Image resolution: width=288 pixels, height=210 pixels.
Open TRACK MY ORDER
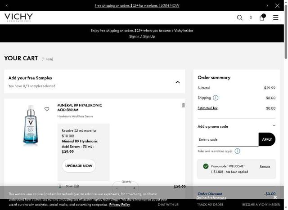(210, 205)
